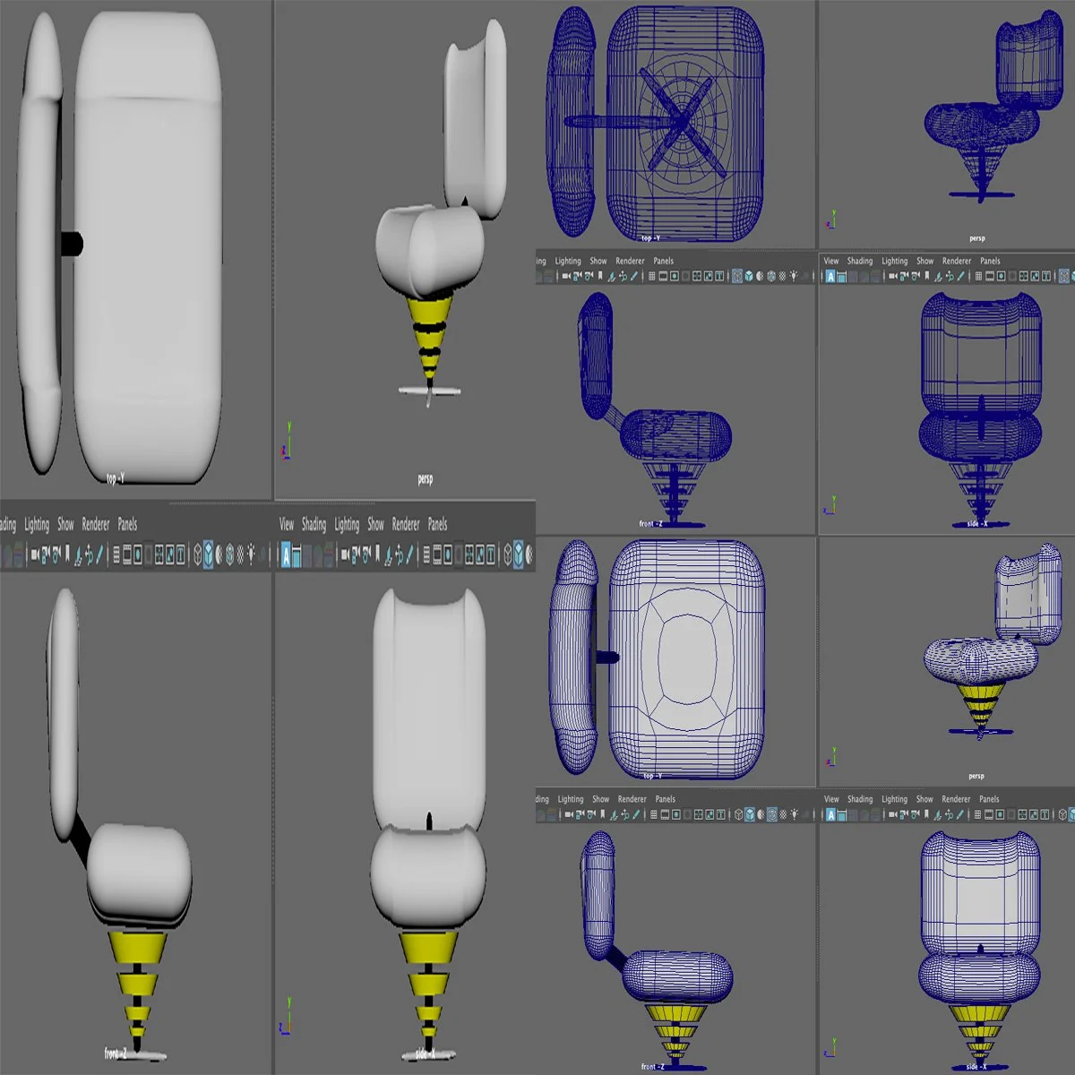Click highlighted A icon in large shaded side toolbar
This screenshot has height=1075, width=1075.
286,555
